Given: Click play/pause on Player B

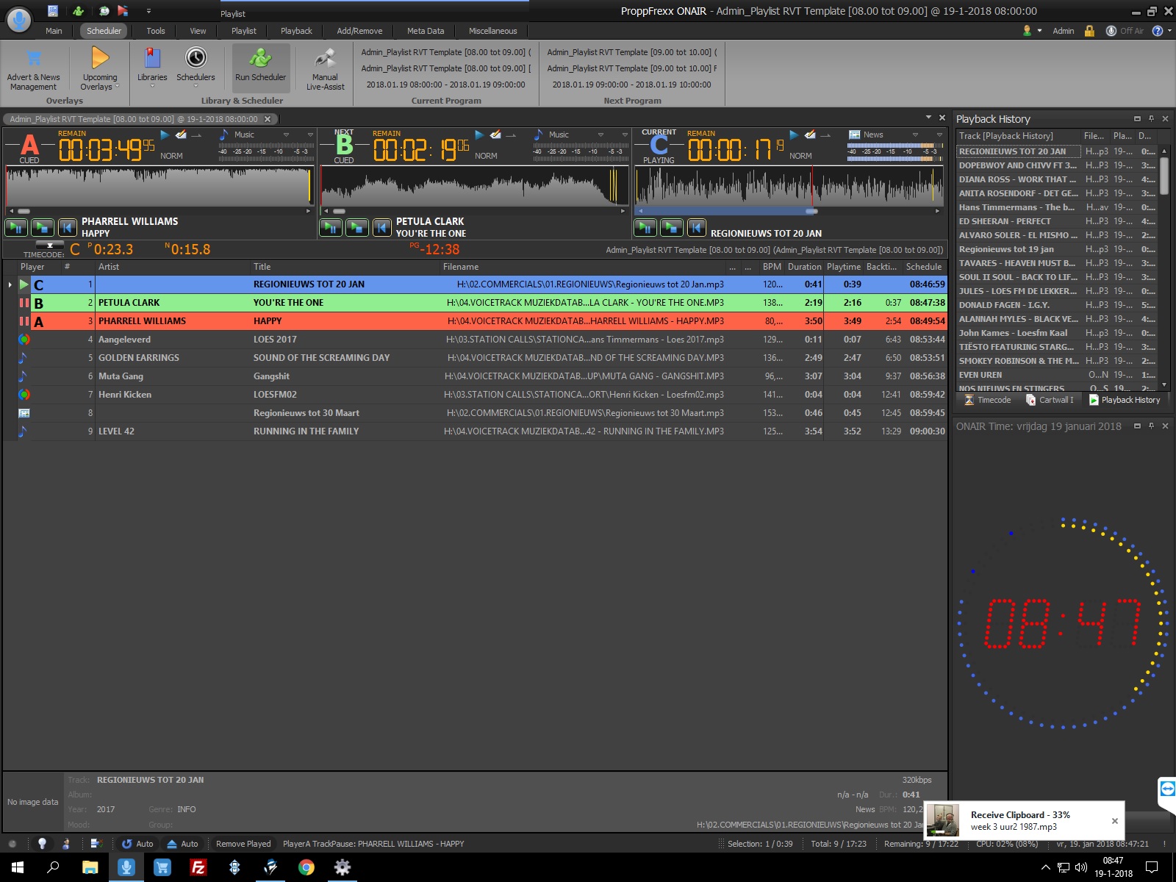Looking at the screenshot, I should click(x=331, y=228).
